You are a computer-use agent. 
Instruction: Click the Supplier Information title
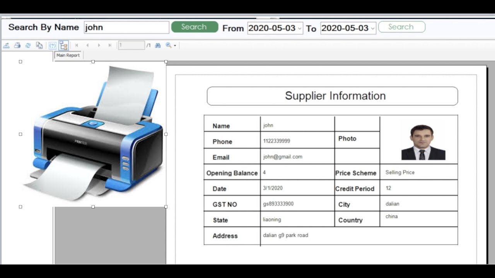335,96
